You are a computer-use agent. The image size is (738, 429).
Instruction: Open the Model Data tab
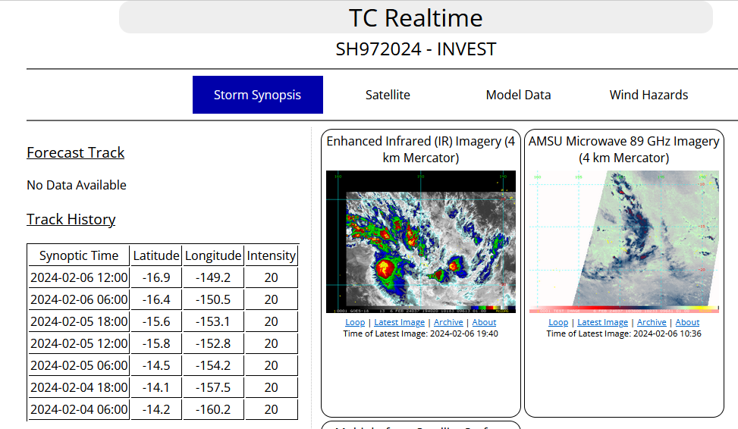(x=518, y=95)
